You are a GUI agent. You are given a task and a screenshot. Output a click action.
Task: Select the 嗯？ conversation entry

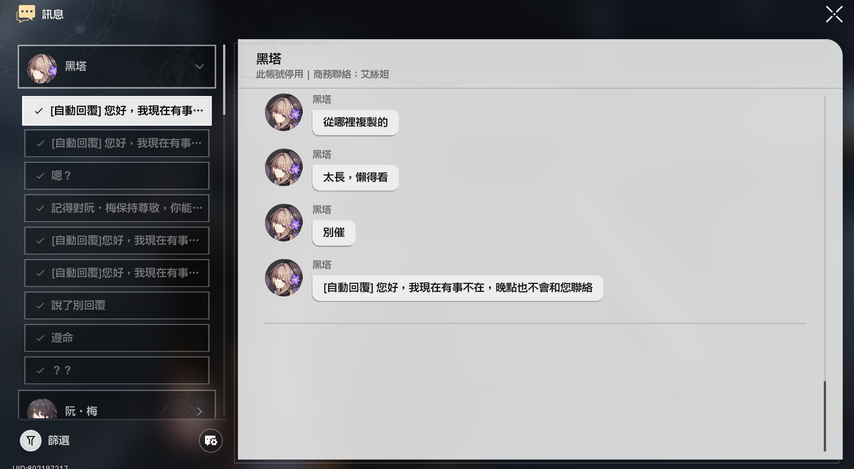coord(117,176)
